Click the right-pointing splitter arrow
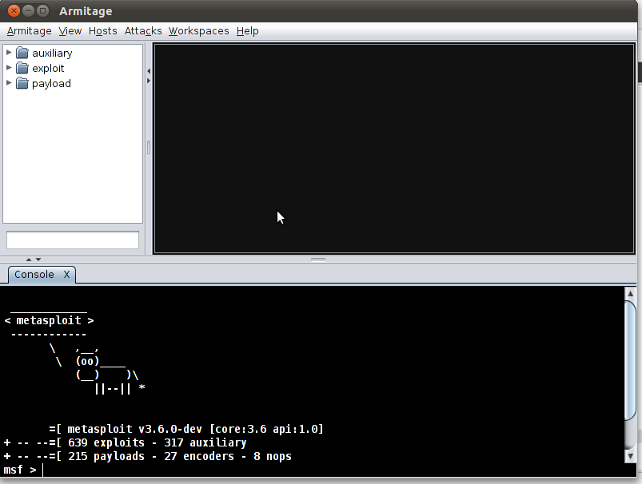 (149, 80)
